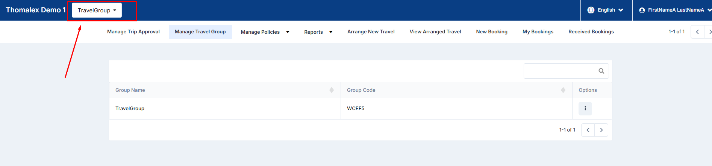The width and height of the screenshot is (712, 166).
Task: Open options menu for TravelGroup row
Action: click(585, 108)
